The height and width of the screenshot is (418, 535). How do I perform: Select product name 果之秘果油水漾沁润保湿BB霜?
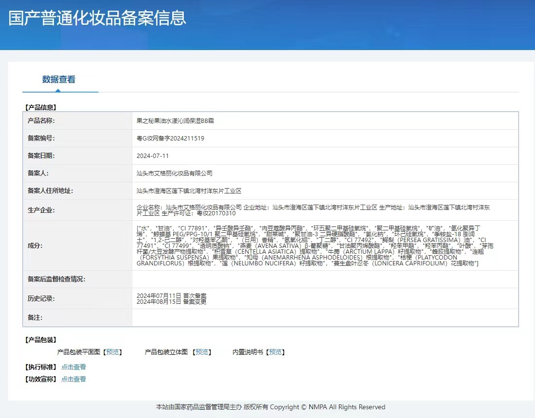(175, 121)
